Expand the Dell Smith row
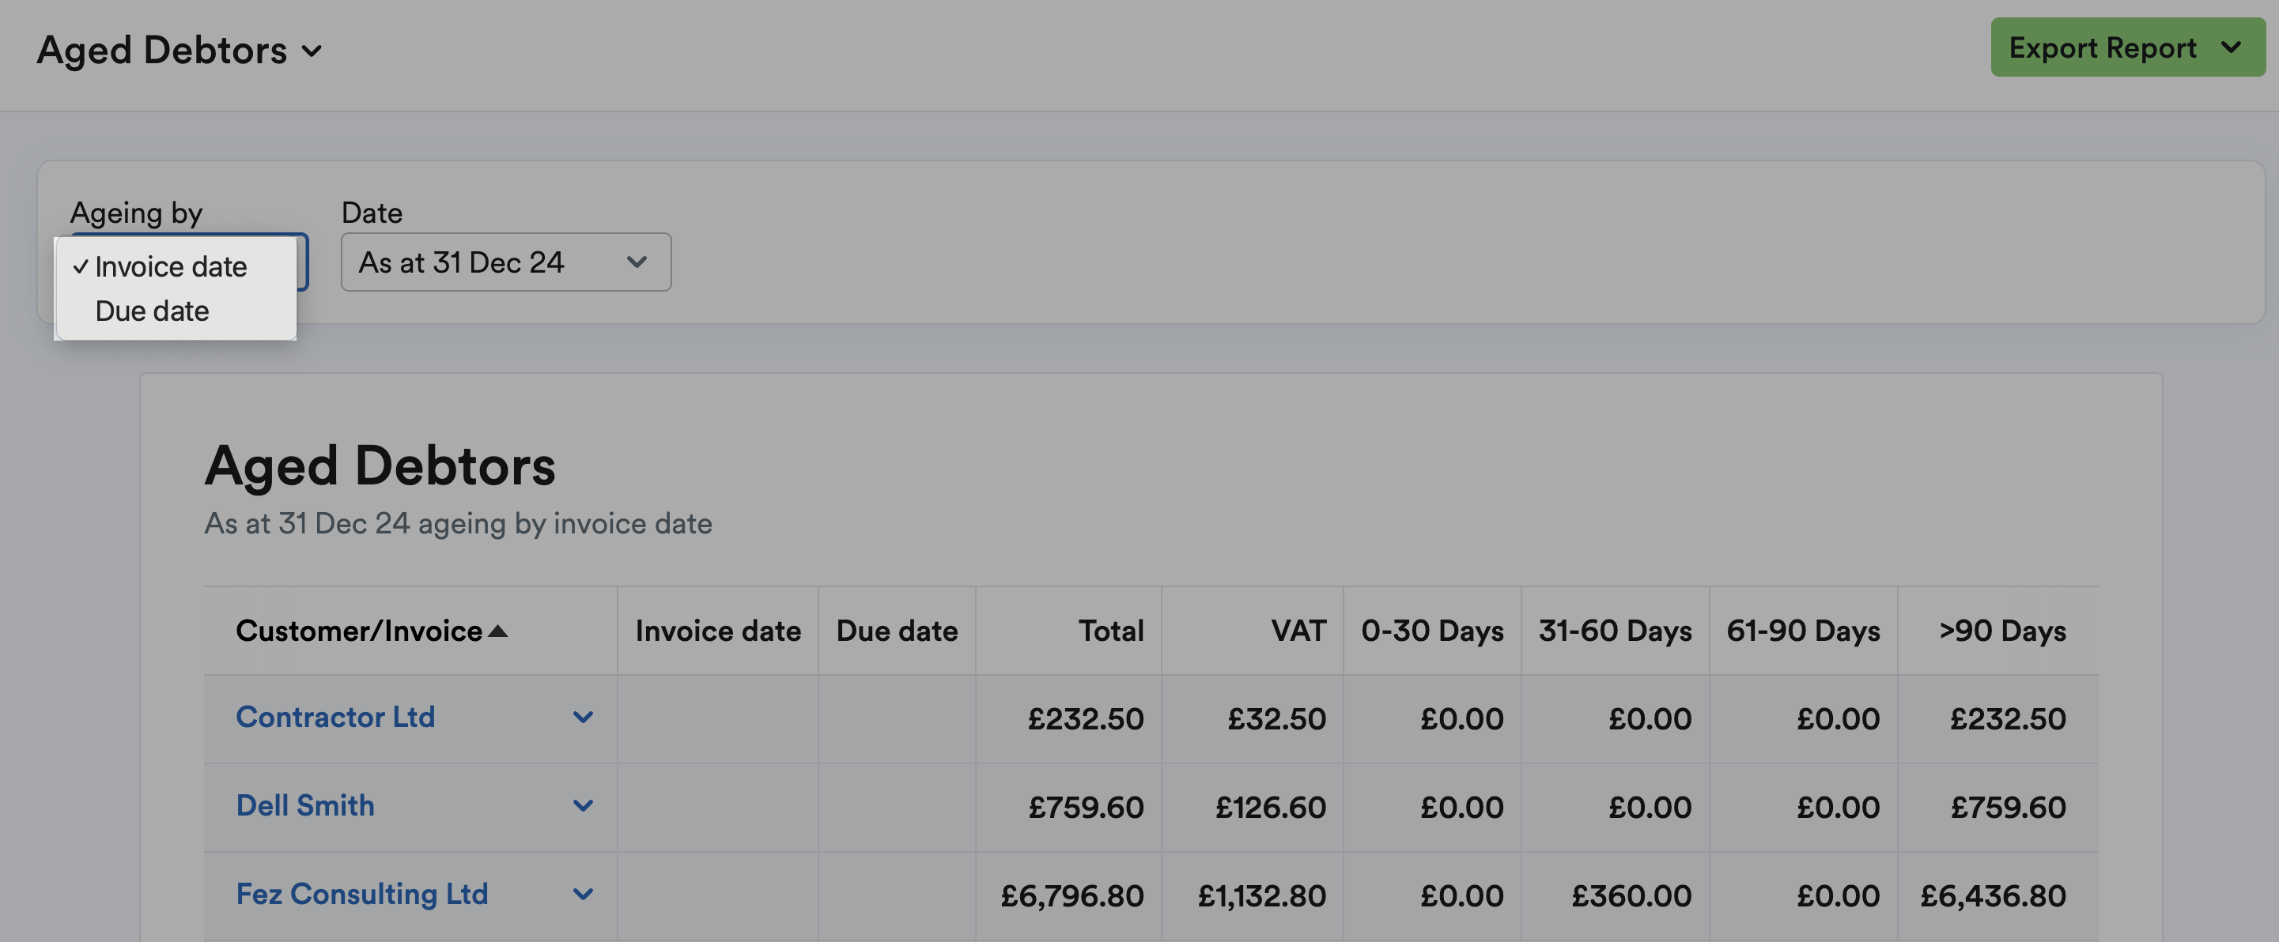 tap(584, 806)
